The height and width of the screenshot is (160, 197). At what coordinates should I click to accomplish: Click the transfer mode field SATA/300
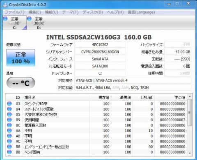tap(100, 66)
